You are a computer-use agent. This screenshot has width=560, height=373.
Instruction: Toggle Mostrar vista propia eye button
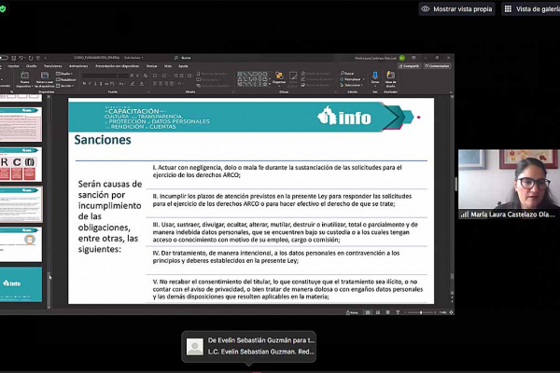[x=456, y=9]
